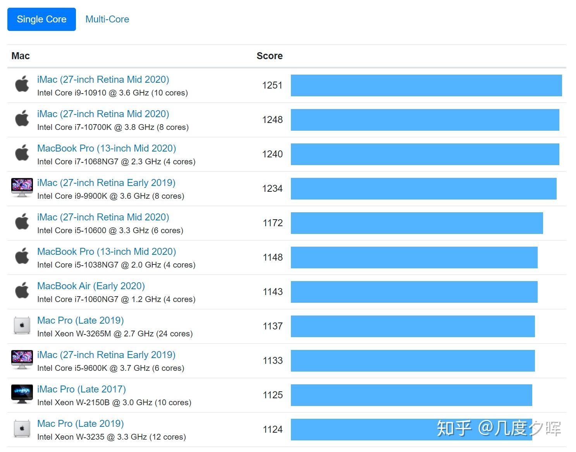Click Apple logo icon beside i9-10910 iMac
The image size is (576, 452).
pyautogui.click(x=22, y=84)
